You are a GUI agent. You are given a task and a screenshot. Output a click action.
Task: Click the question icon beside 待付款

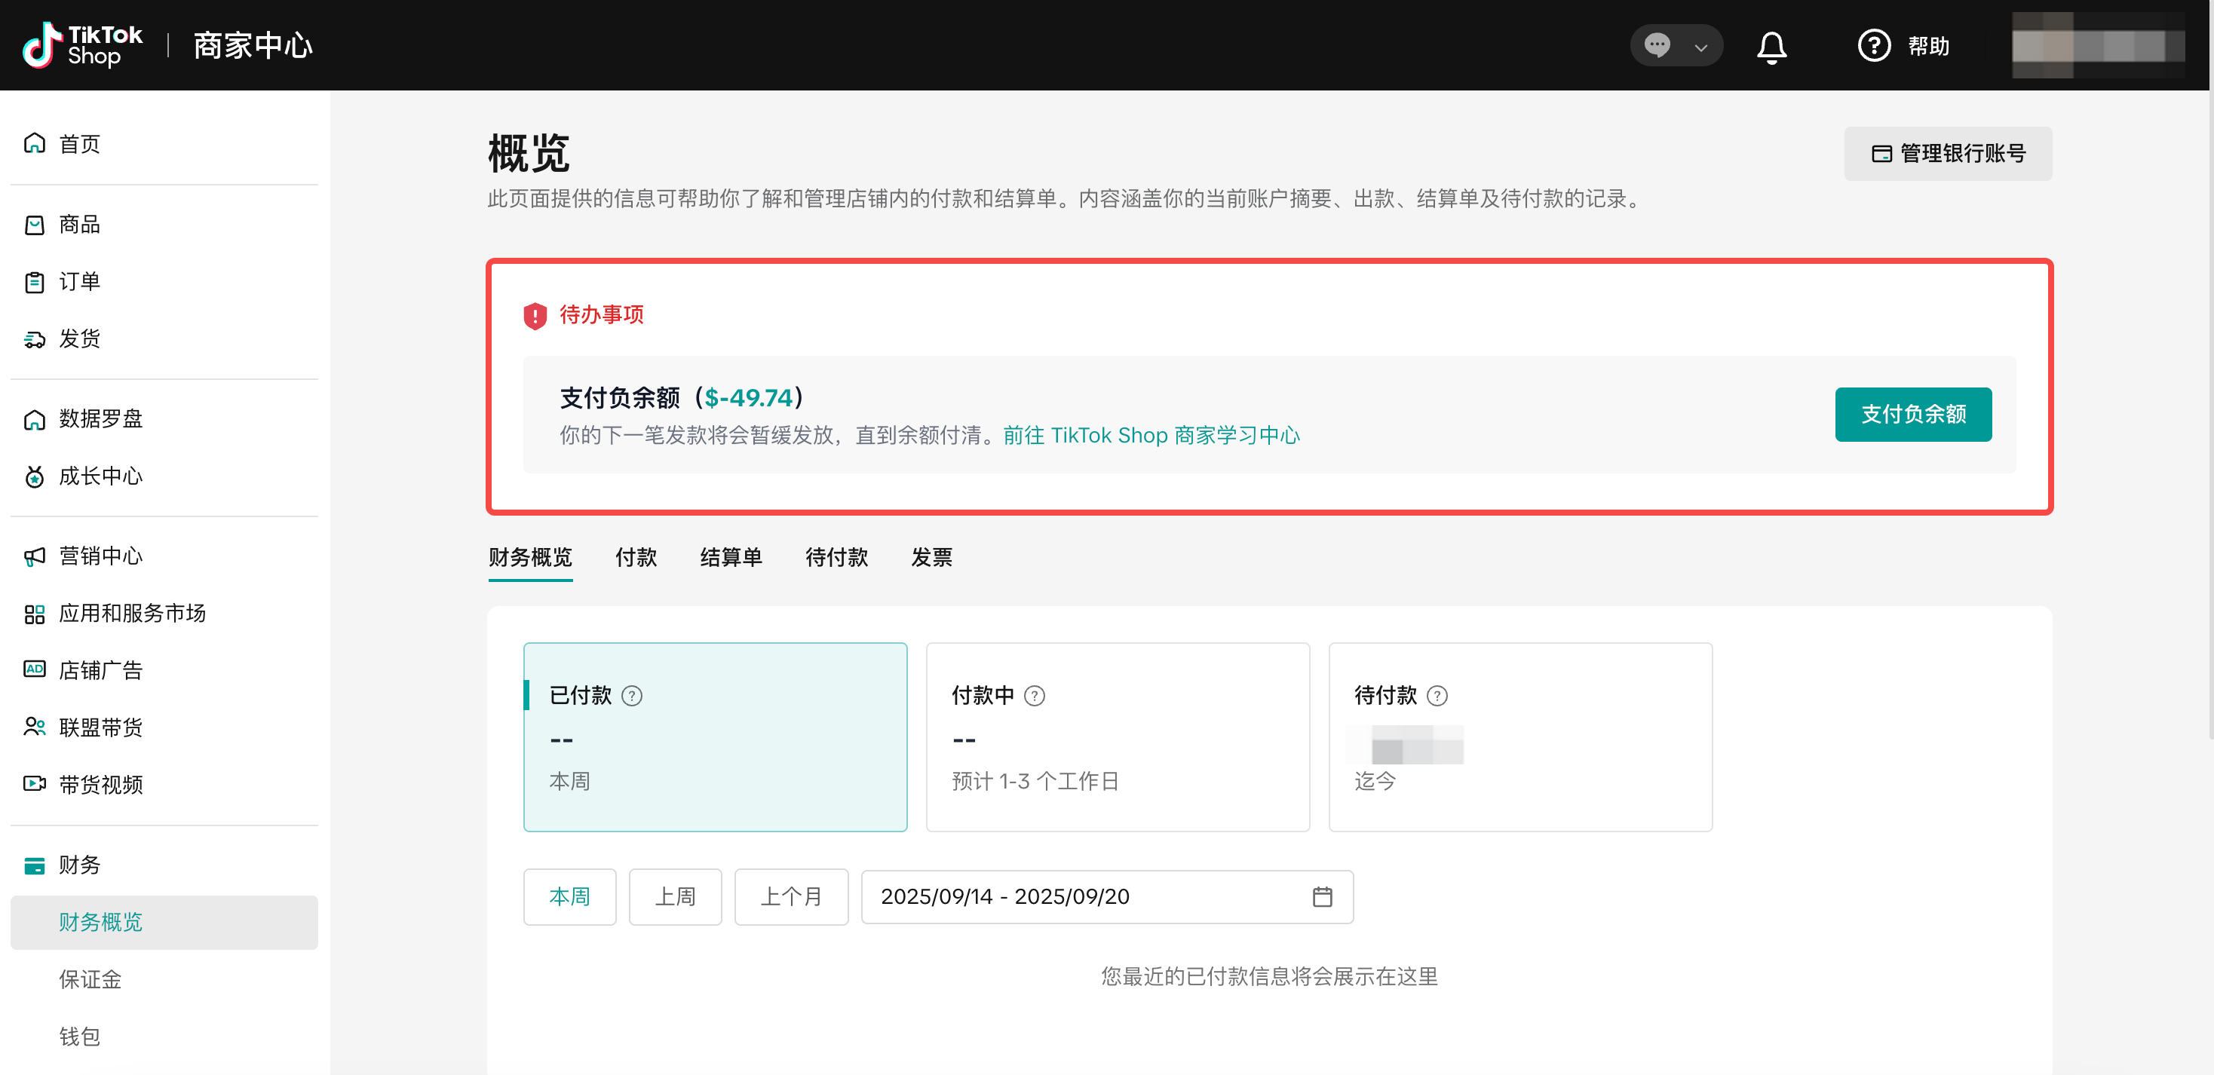click(x=1437, y=695)
